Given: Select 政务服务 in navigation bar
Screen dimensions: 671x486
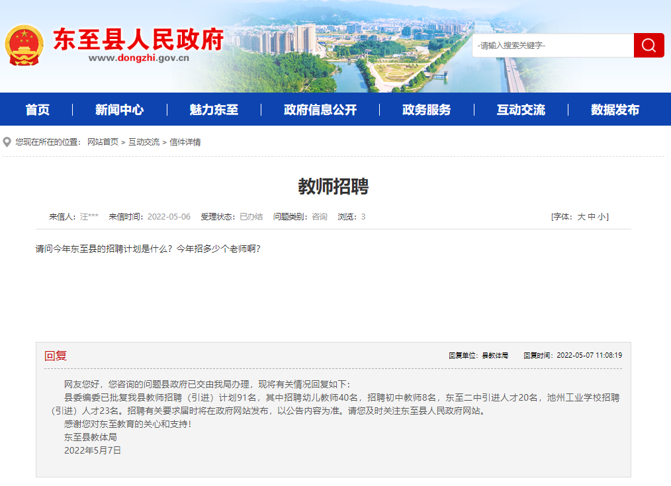Looking at the screenshot, I should coord(426,110).
